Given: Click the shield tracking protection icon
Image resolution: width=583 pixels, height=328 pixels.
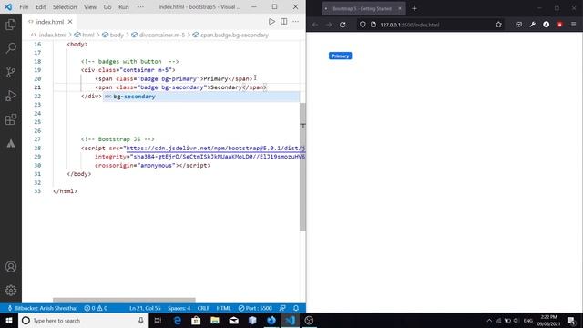Looking at the screenshot, I should [x=363, y=25].
